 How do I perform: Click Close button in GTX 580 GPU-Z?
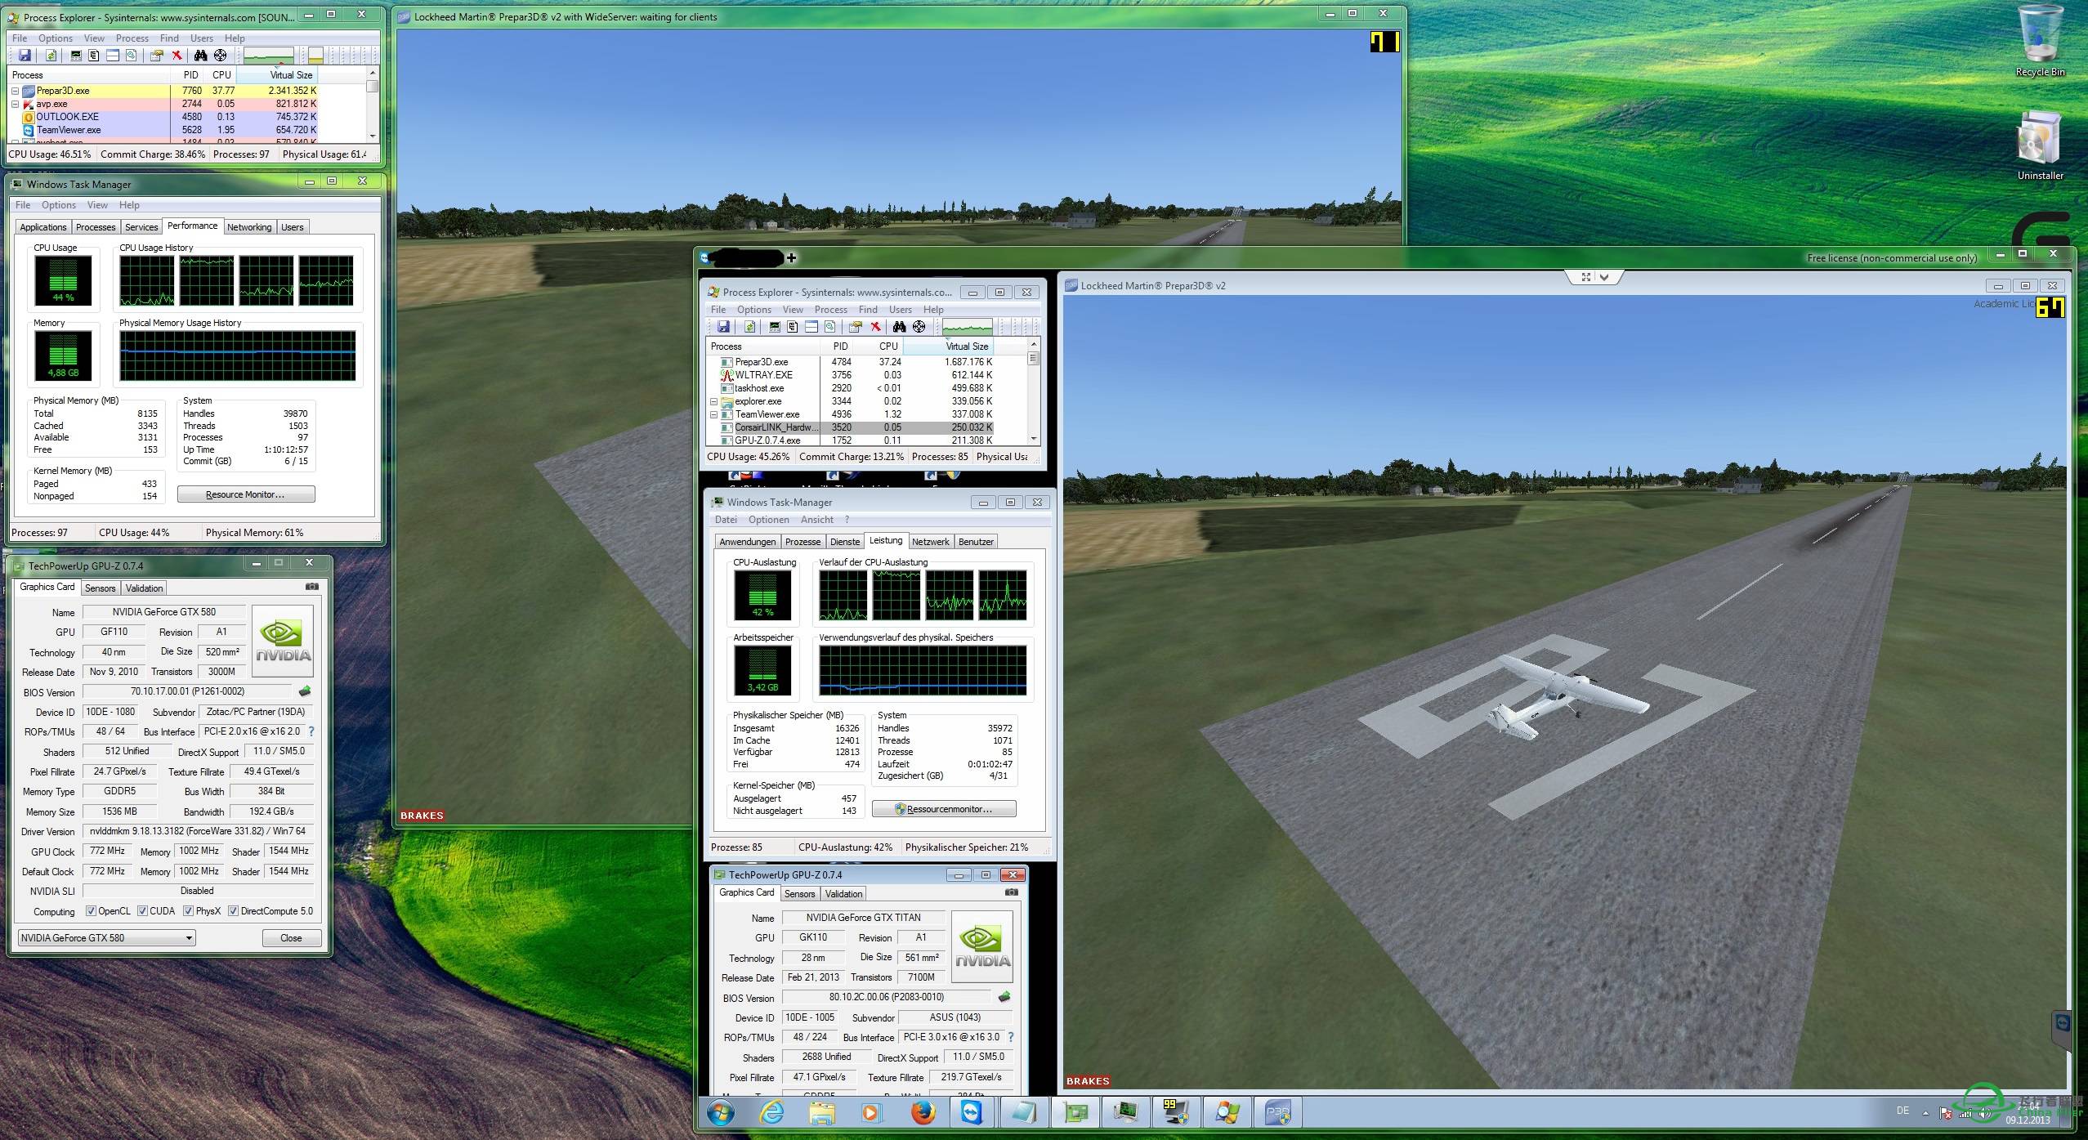coord(291,938)
